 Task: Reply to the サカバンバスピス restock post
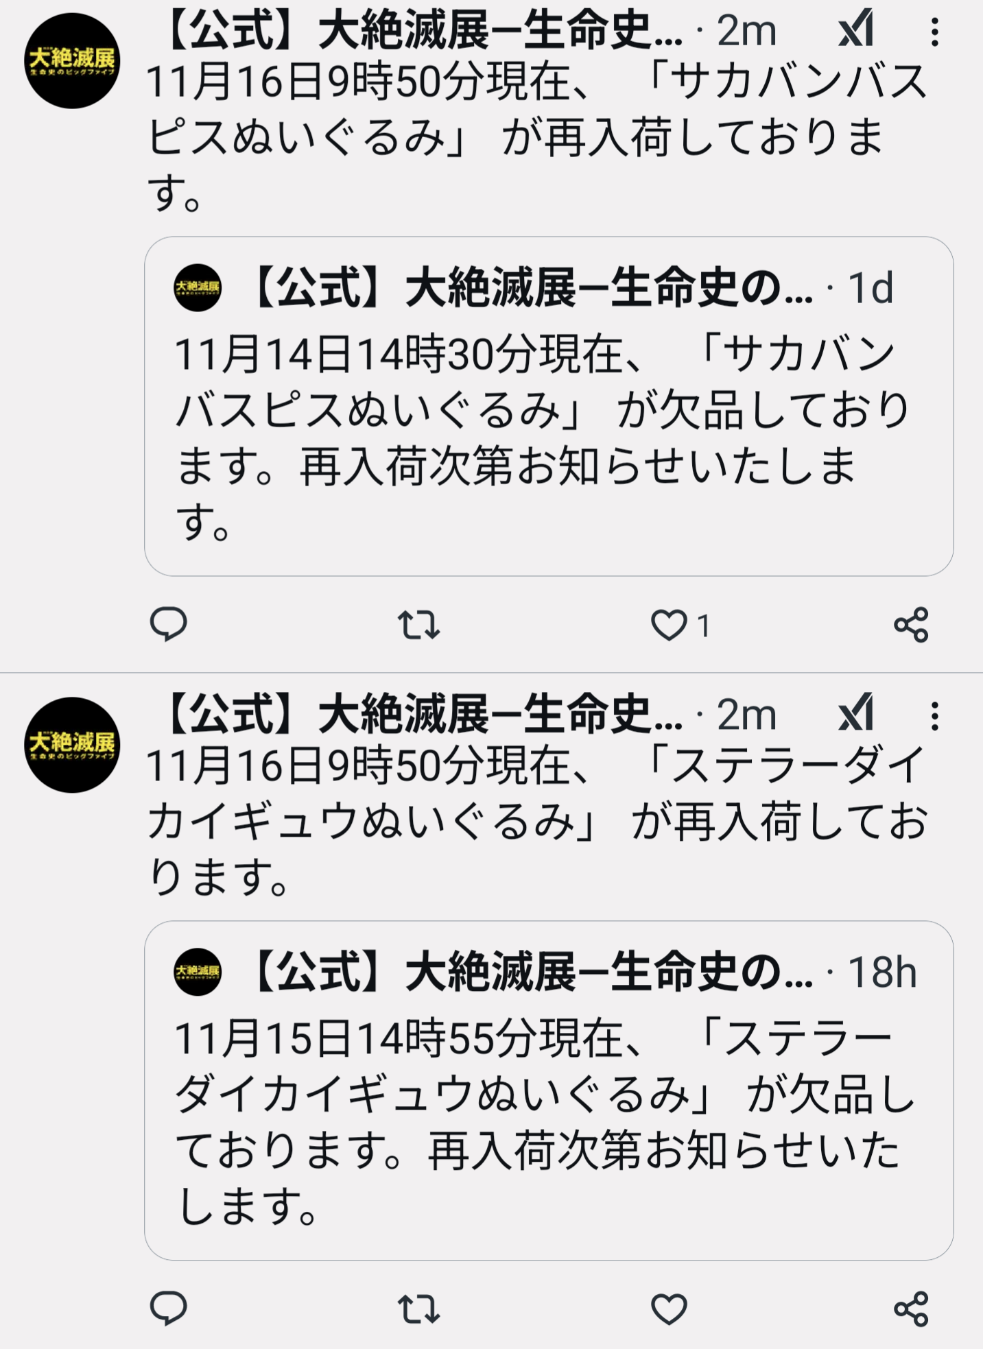tap(168, 624)
